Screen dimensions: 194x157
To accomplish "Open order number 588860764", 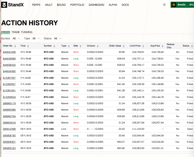I will pyautogui.click(x=9, y=116).
